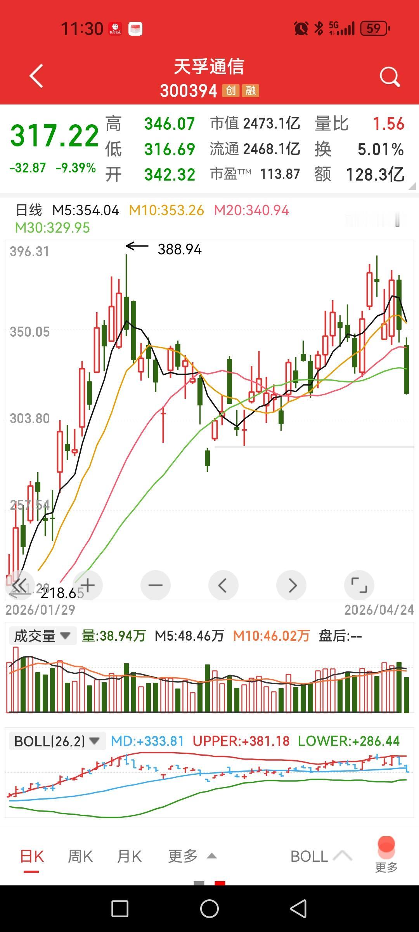Tap current price 317.22
This screenshot has width=419, height=932.
click(x=54, y=136)
